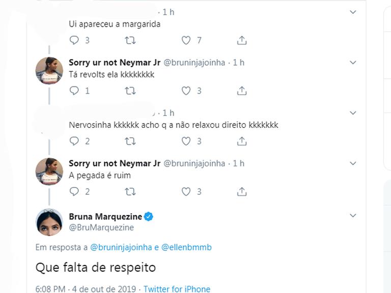Expand chevron menu on "Nervosinha kkkkkk" tweet

[353, 113]
